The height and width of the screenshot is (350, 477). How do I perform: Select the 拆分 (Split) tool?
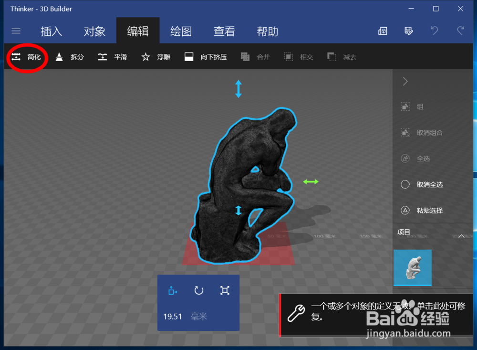[x=69, y=56]
